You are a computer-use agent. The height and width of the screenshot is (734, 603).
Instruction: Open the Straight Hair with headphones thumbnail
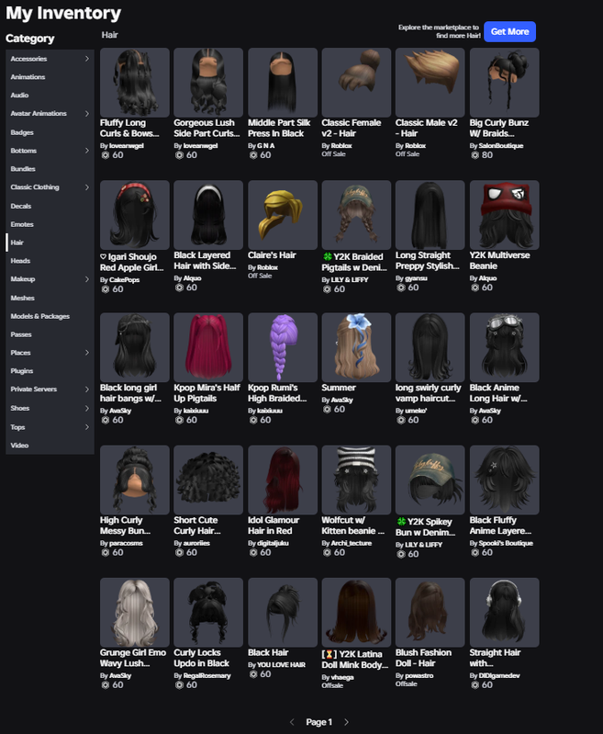coord(504,613)
